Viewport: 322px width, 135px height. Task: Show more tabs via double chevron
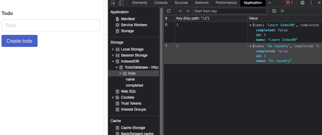point(269,3)
